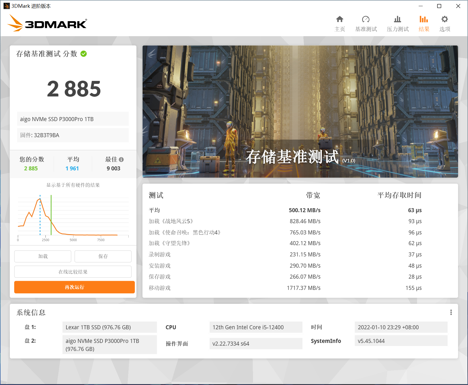The image size is (468, 385).
Task: Click the 加载《守望先锋》 test row
Action: coord(285,243)
